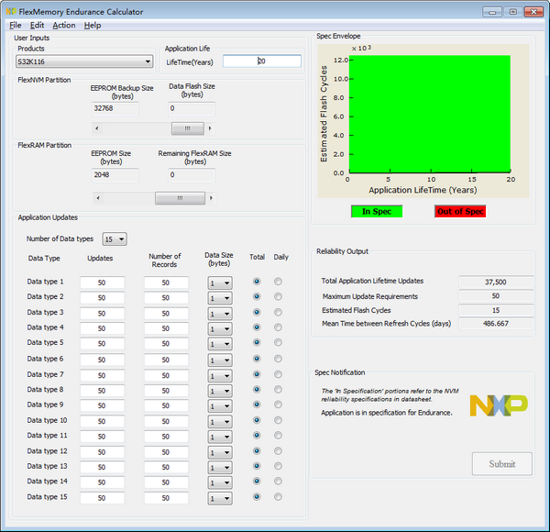Click the LifeTime(Years) input field
This screenshot has height=532, width=550.
coord(261,61)
